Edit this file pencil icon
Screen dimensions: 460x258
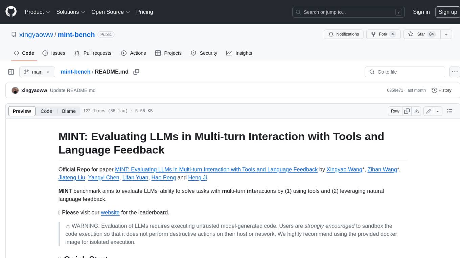point(429,111)
